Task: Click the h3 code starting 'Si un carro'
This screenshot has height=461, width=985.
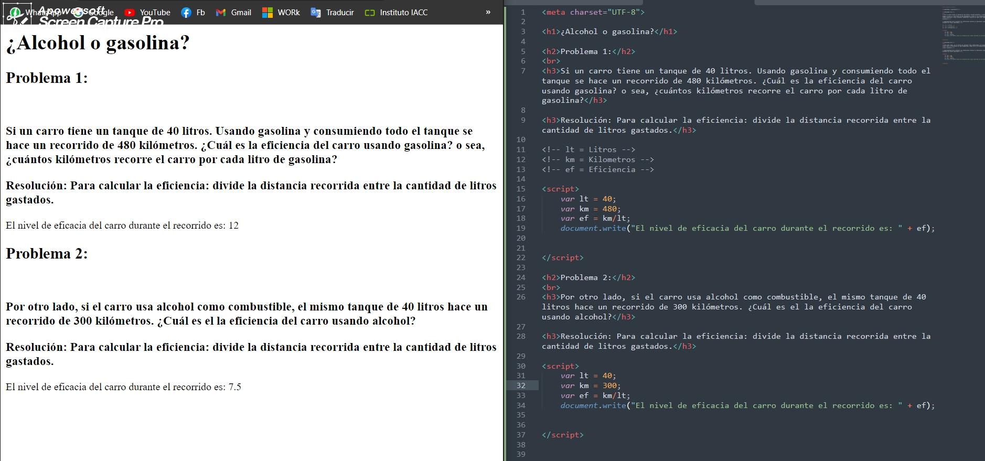Action: (x=736, y=85)
